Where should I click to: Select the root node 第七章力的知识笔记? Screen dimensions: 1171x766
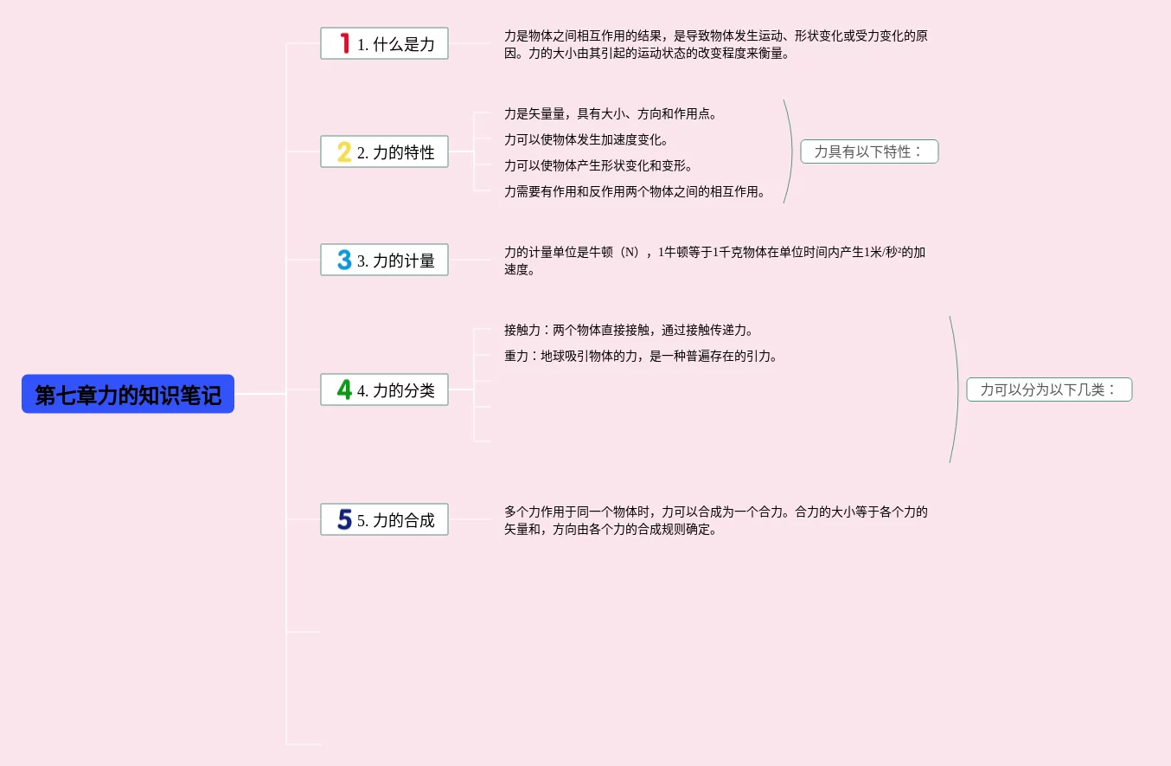128,394
